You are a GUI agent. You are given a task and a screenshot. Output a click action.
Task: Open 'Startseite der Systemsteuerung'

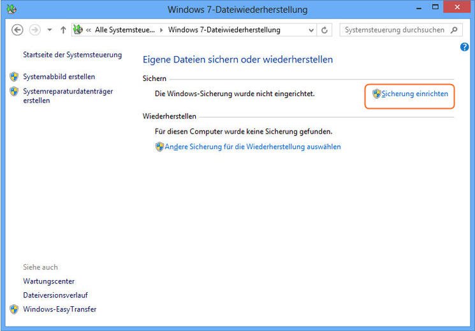(73, 55)
